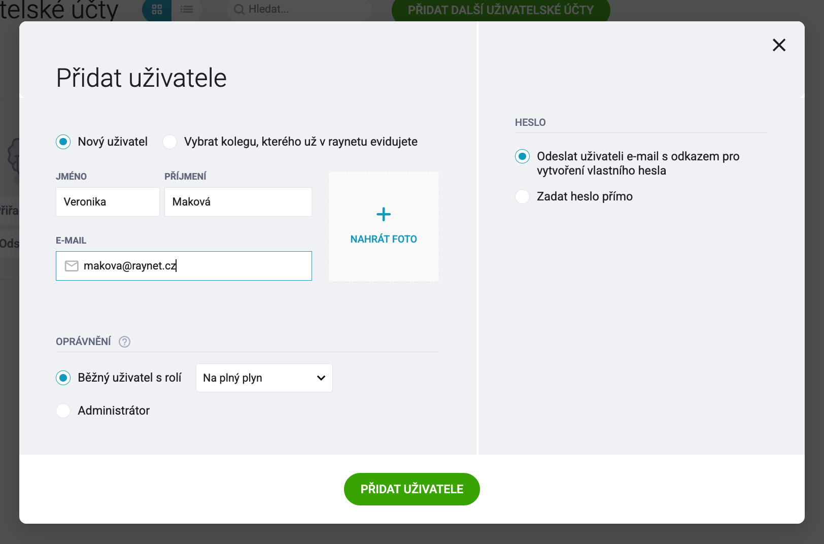Click the green Přidat uživatele button

pyautogui.click(x=412, y=489)
